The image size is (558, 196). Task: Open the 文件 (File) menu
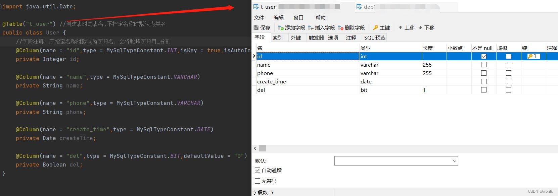pos(259,17)
